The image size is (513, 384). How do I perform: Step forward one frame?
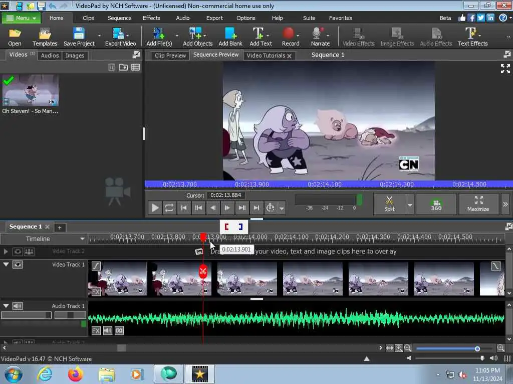[x=227, y=207]
